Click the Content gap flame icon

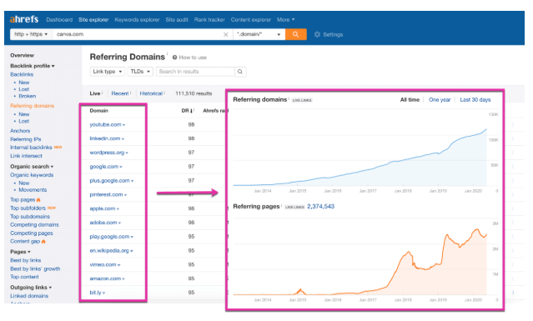[x=43, y=242]
